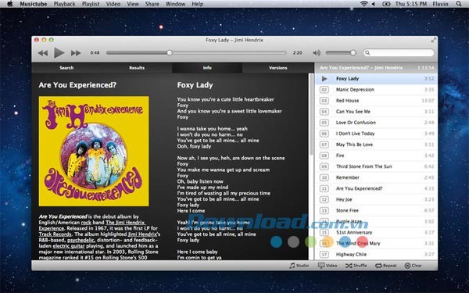
Task: Follow the psychedelic link
Action: tap(81, 240)
